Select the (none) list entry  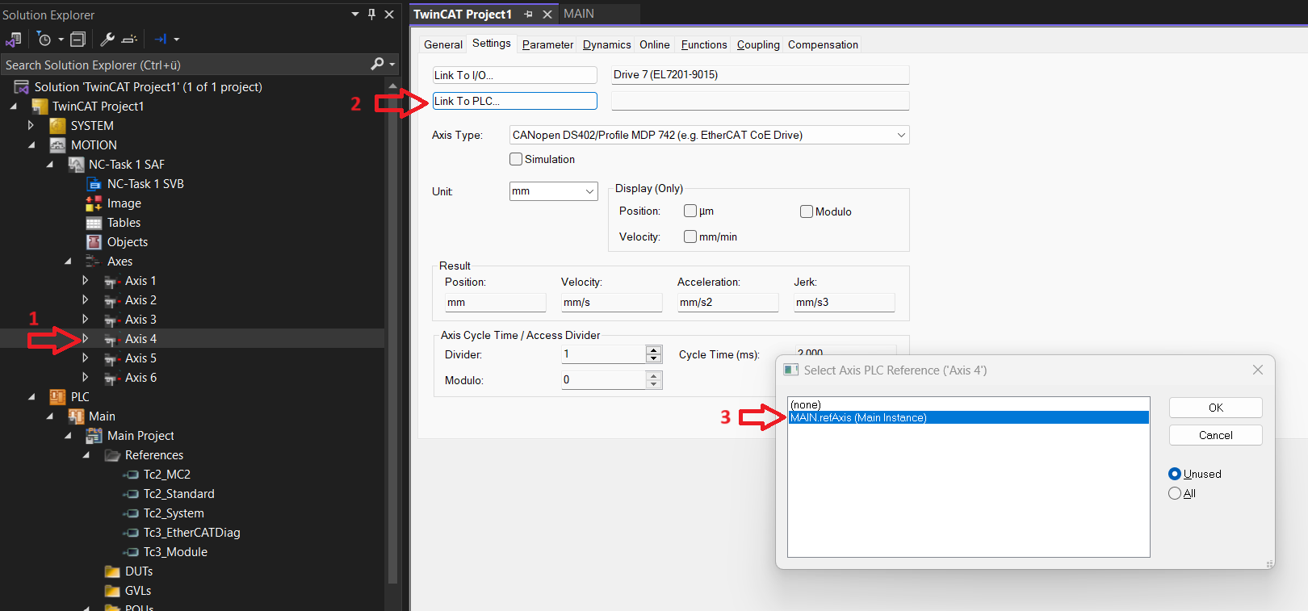click(x=969, y=404)
